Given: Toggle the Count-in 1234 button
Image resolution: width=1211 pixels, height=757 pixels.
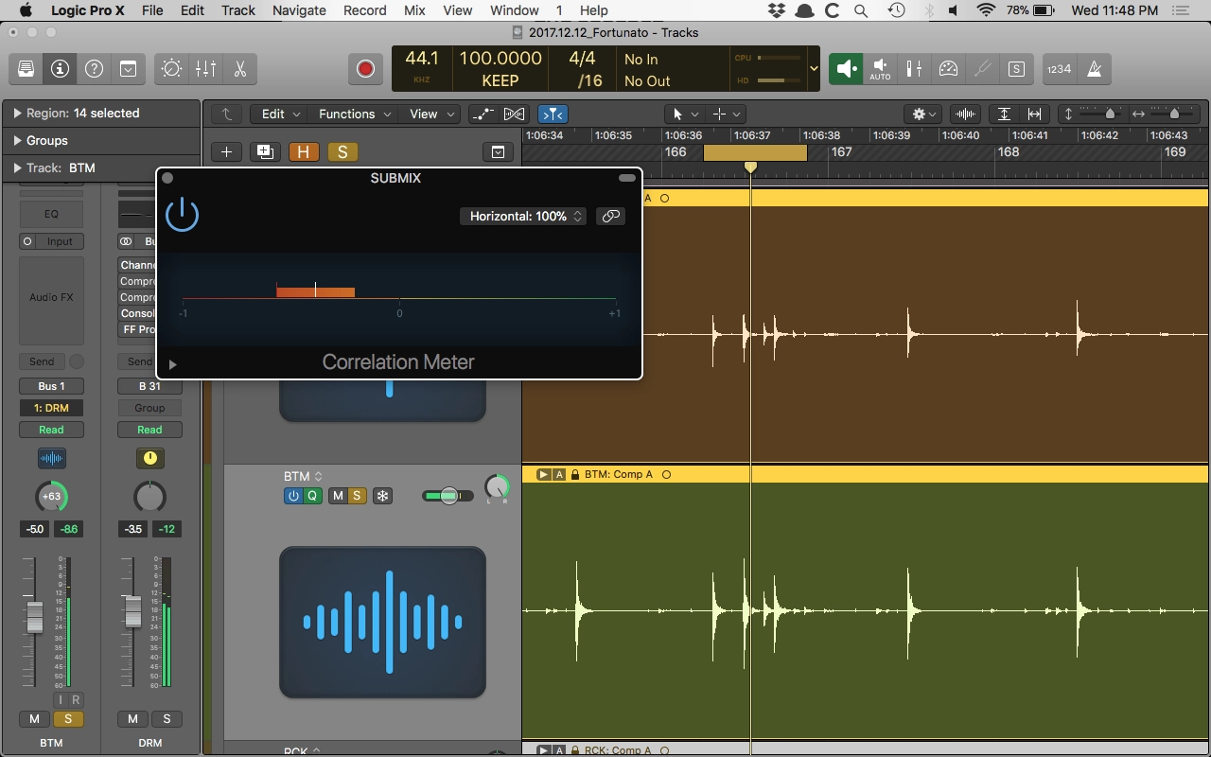Looking at the screenshot, I should click(x=1060, y=69).
